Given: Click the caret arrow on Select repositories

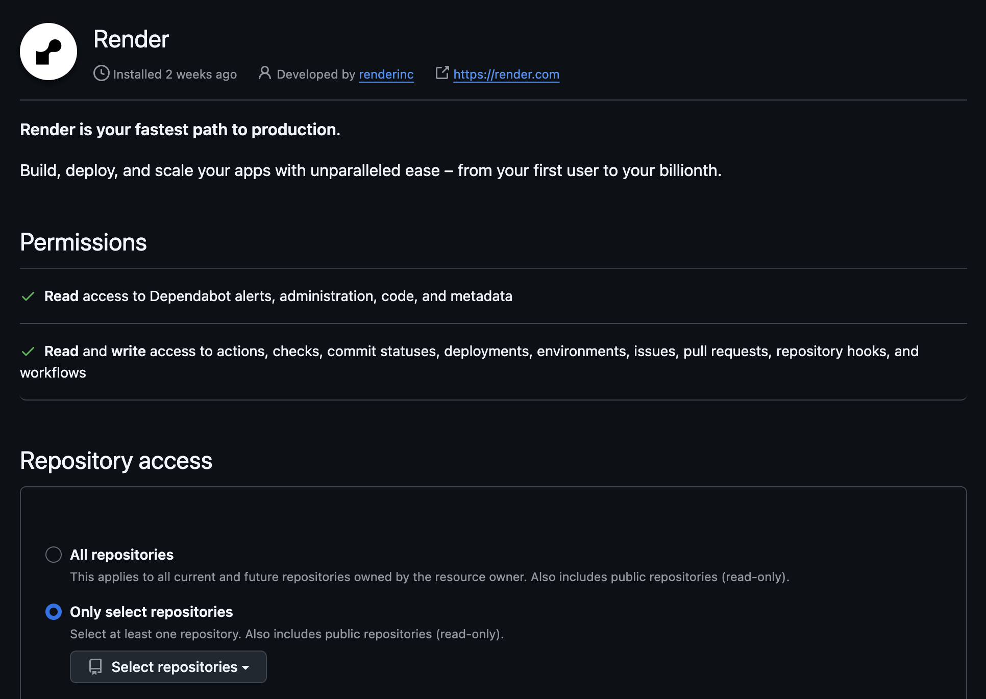Looking at the screenshot, I should coord(245,668).
